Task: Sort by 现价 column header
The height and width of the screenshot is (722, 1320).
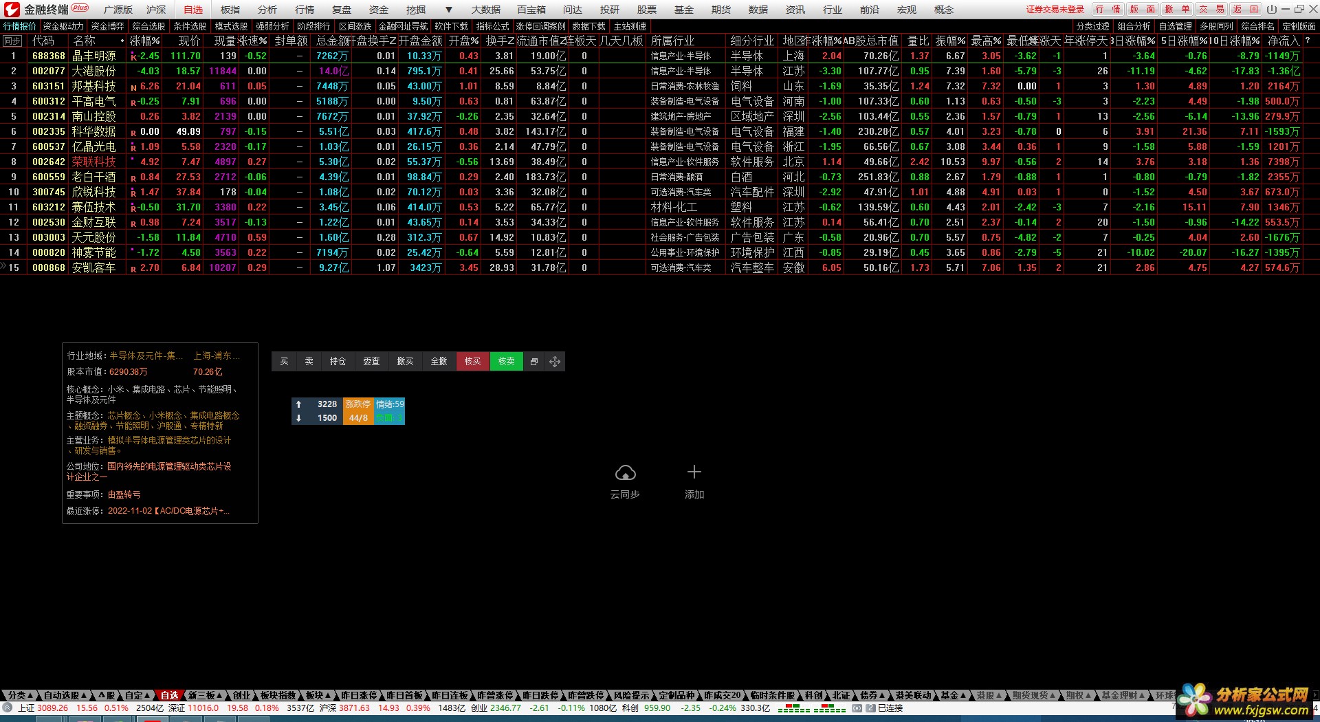Action: click(x=189, y=41)
